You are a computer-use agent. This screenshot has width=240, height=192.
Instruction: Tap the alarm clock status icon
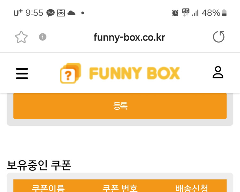coord(175,13)
